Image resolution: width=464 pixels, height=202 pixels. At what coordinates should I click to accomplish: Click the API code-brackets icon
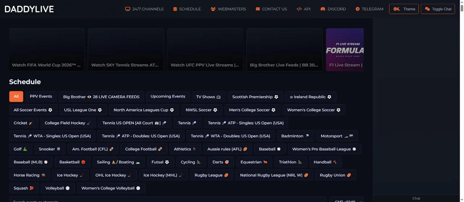click(x=299, y=9)
